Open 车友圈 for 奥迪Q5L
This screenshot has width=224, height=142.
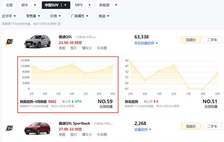point(102,48)
